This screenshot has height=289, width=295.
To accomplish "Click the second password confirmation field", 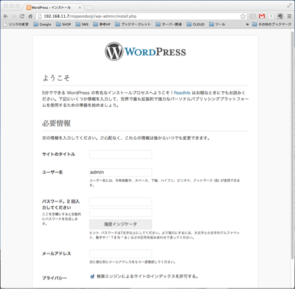I will tap(120, 213).
